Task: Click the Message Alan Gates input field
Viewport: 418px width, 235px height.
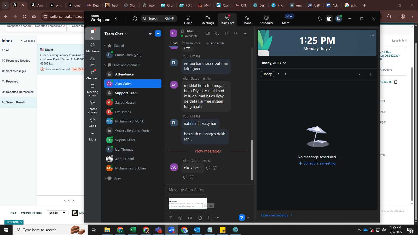Action: tap(209, 190)
